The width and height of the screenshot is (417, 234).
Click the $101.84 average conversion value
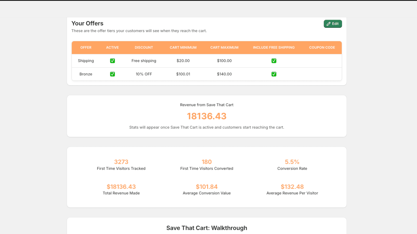[207, 187]
